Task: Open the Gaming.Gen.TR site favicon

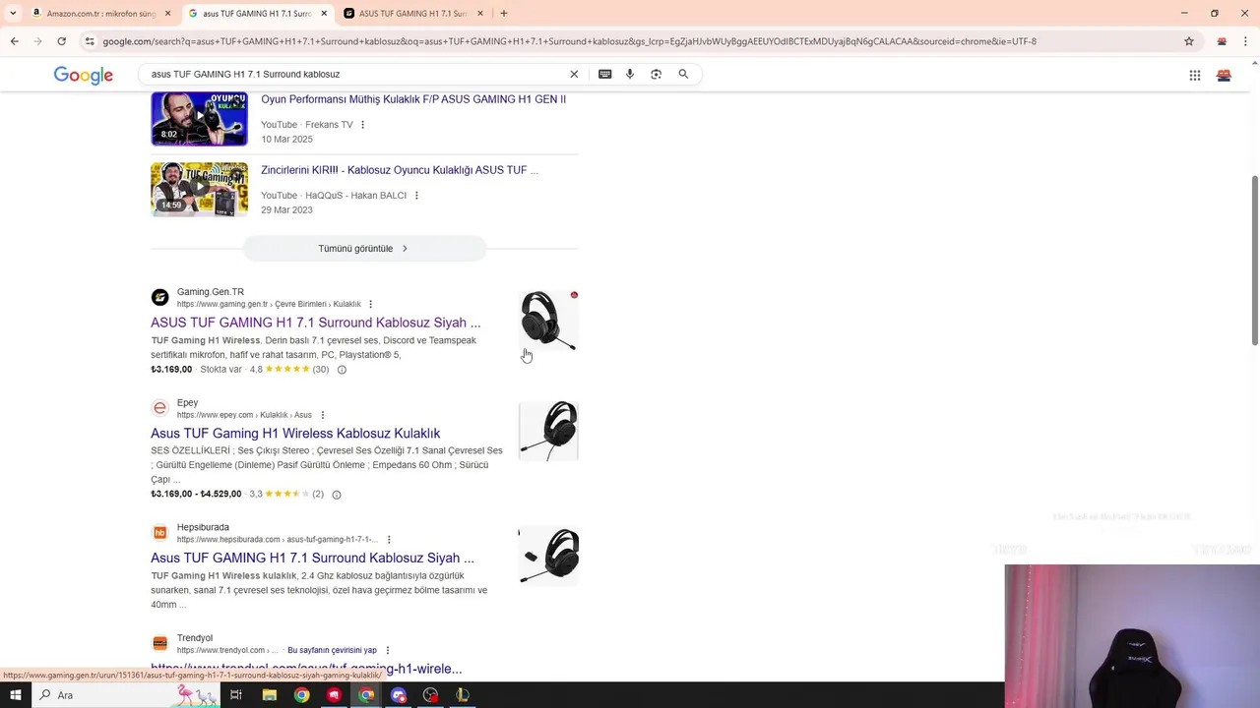Action: pos(159,297)
